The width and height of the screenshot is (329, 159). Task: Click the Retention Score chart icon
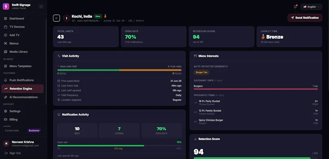195,139
